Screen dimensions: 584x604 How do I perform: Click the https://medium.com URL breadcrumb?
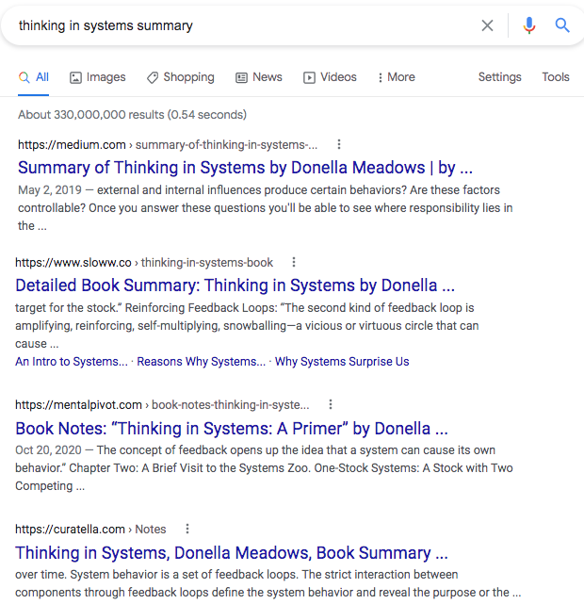(x=72, y=145)
